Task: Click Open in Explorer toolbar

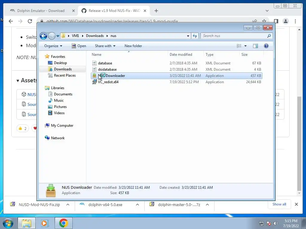Action: (x=79, y=46)
